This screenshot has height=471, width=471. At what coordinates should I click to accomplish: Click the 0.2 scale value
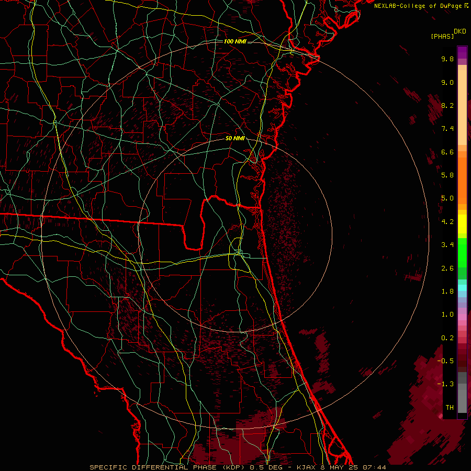(x=447, y=338)
